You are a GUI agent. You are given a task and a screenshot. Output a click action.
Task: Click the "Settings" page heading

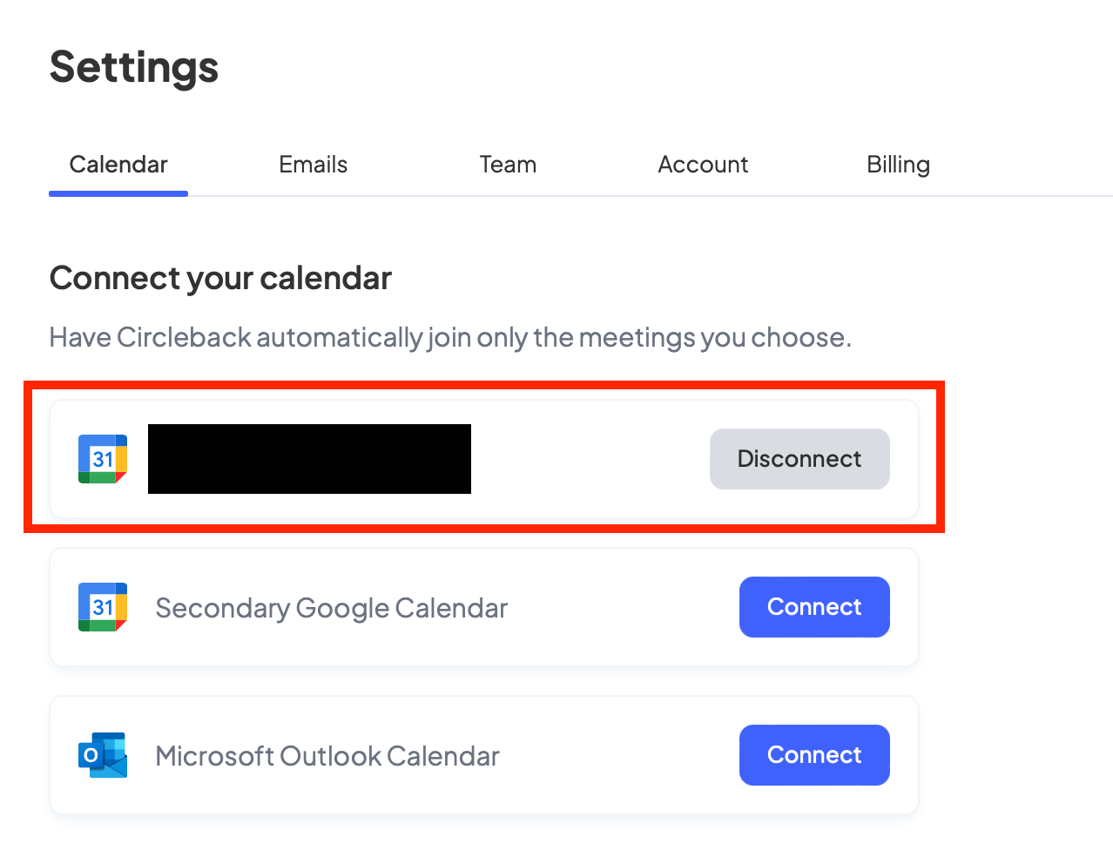pos(134,68)
